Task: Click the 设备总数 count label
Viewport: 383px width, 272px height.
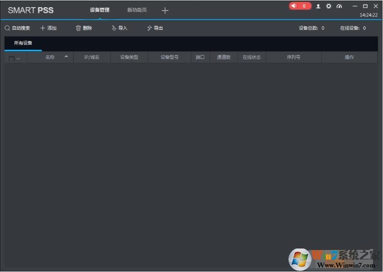Action: point(311,28)
